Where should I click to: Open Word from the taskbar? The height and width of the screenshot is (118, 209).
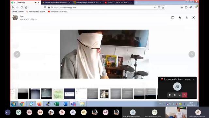[x=65, y=104]
